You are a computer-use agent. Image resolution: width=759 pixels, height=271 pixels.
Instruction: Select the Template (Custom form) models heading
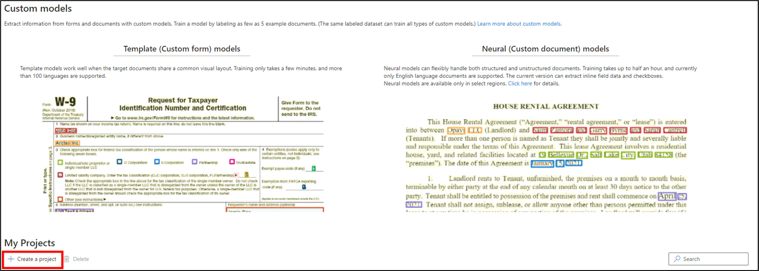tap(182, 49)
